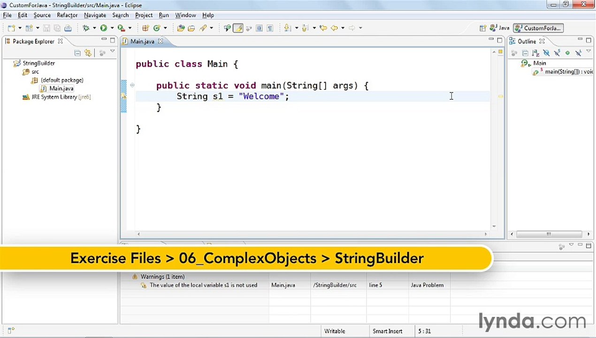Maximize the editor area panel

point(500,40)
